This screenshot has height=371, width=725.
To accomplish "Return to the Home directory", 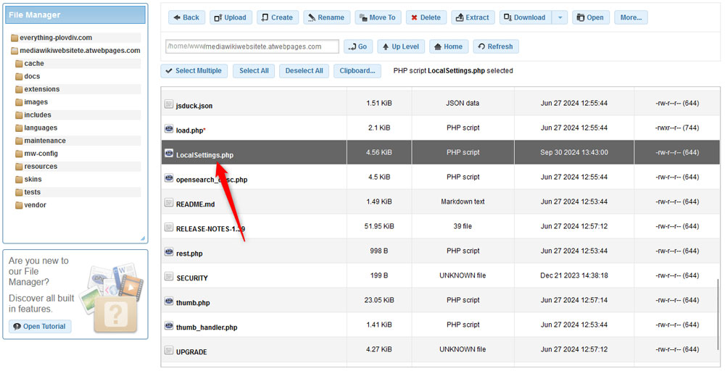I will tap(449, 46).
